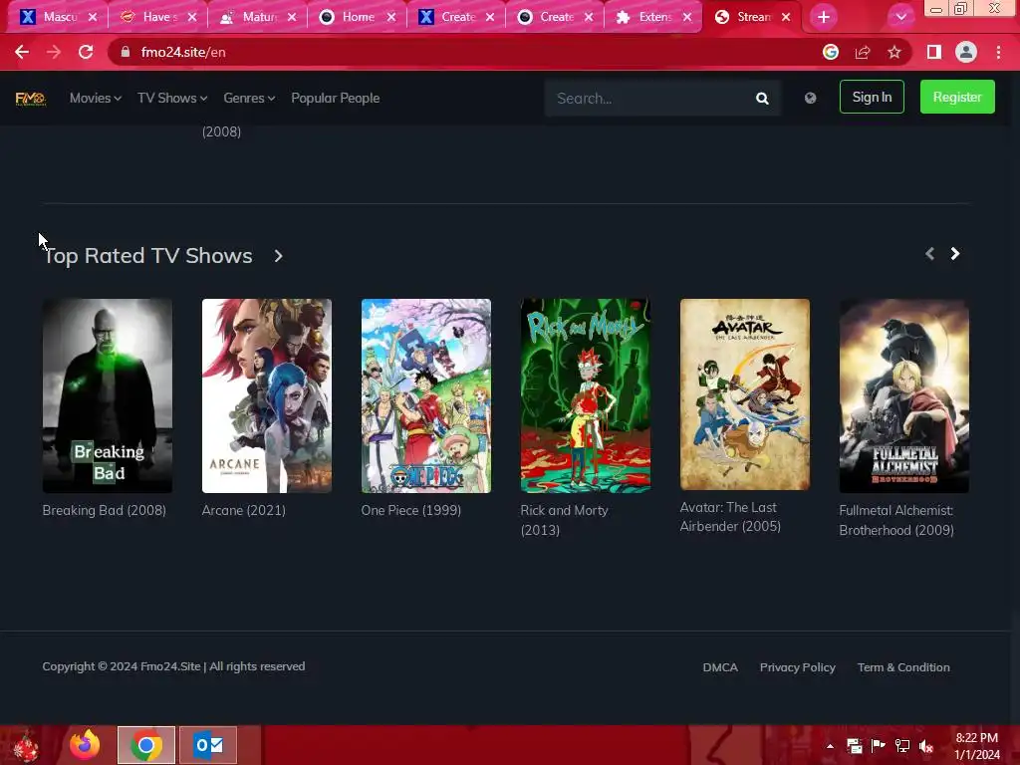Show next Top Rated TV Shows
Image resolution: width=1020 pixels, height=765 pixels.
click(x=955, y=254)
